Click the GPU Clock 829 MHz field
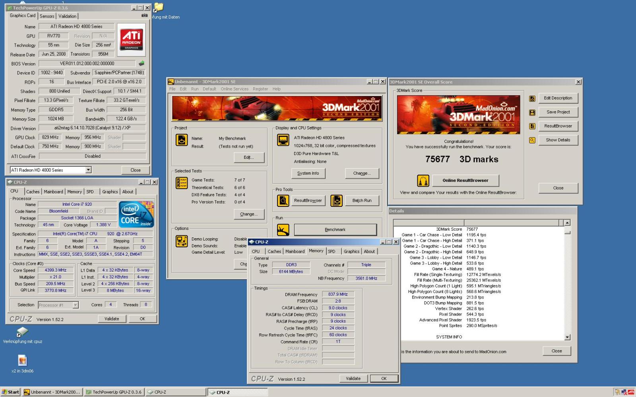Viewport: 636px width, 397px height. tap(50, 137)
